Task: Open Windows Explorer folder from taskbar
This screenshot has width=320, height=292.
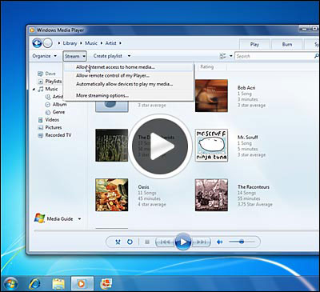Action: pos(58,284)
